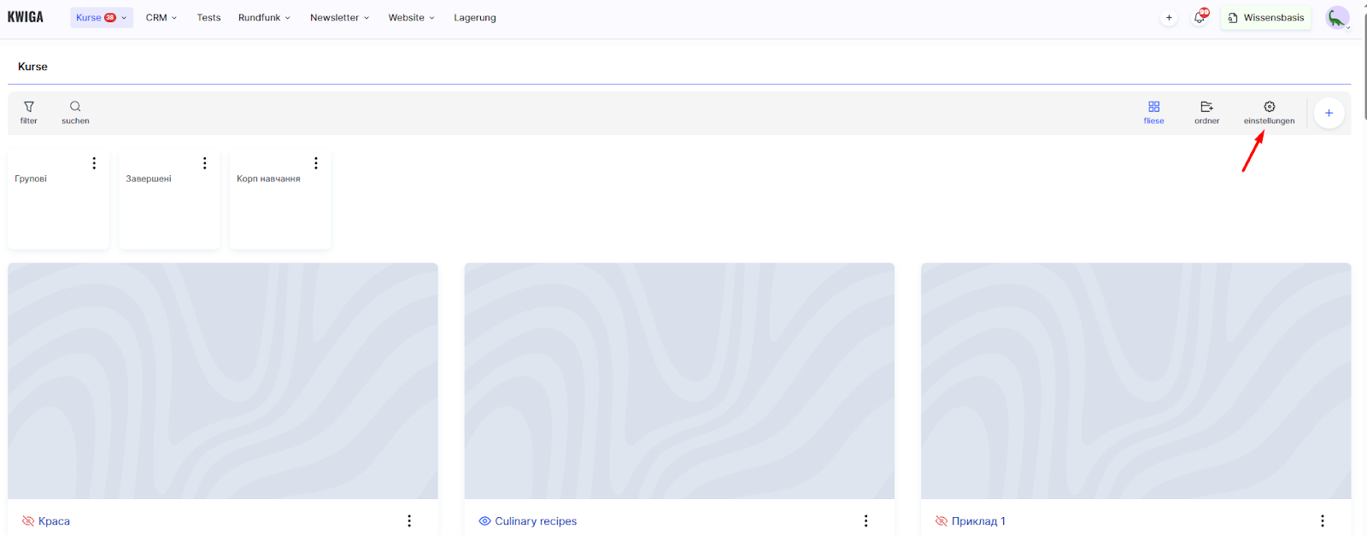
Task: Open einstellungen gear settings
Action: point(1269,112)
